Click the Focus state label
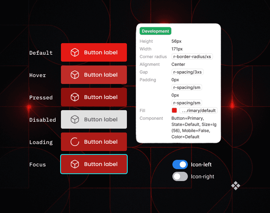 (37, 164)
